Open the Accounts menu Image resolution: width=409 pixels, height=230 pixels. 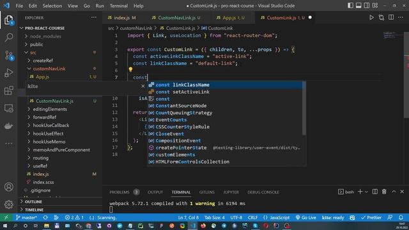9,187
